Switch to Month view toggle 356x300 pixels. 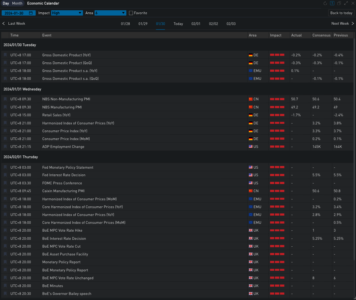click(x=17, y=4)
